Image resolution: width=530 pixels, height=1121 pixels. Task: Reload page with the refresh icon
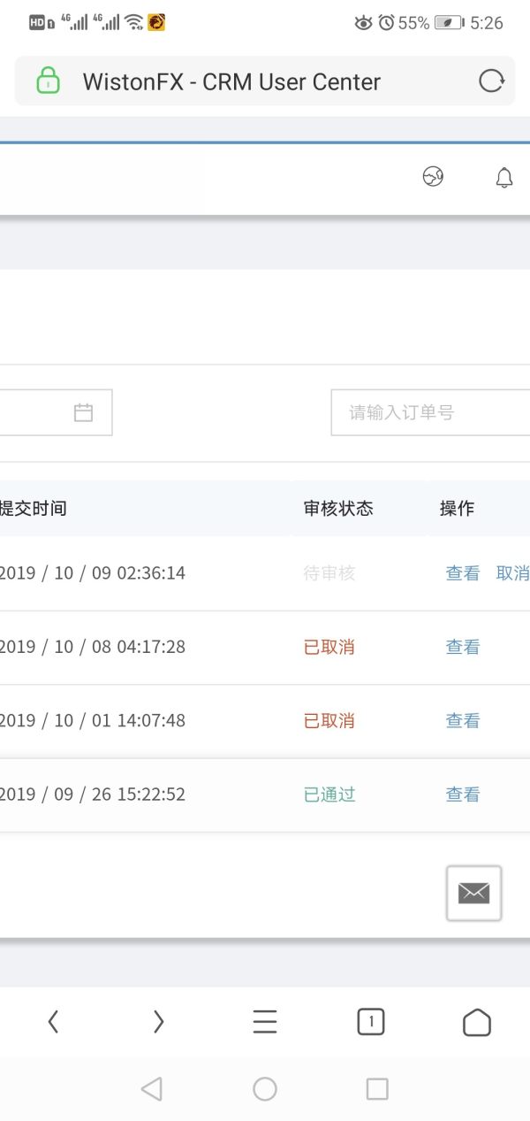pos(491,81)
